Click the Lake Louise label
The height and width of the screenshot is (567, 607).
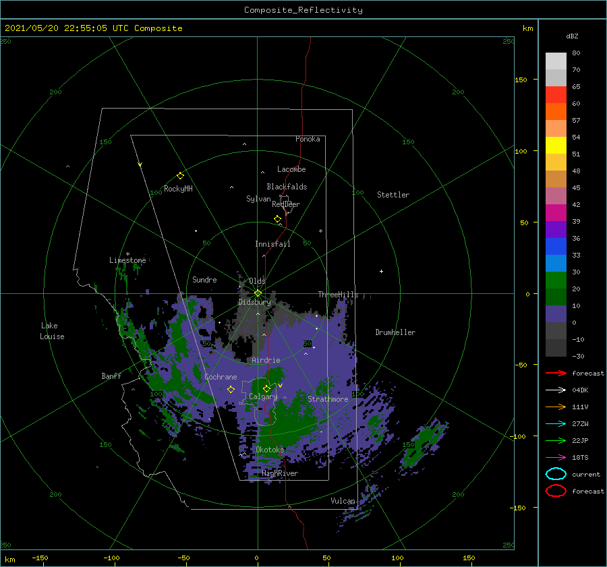52,331
